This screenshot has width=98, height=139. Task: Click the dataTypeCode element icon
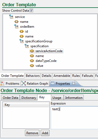[x=32, y=61]
